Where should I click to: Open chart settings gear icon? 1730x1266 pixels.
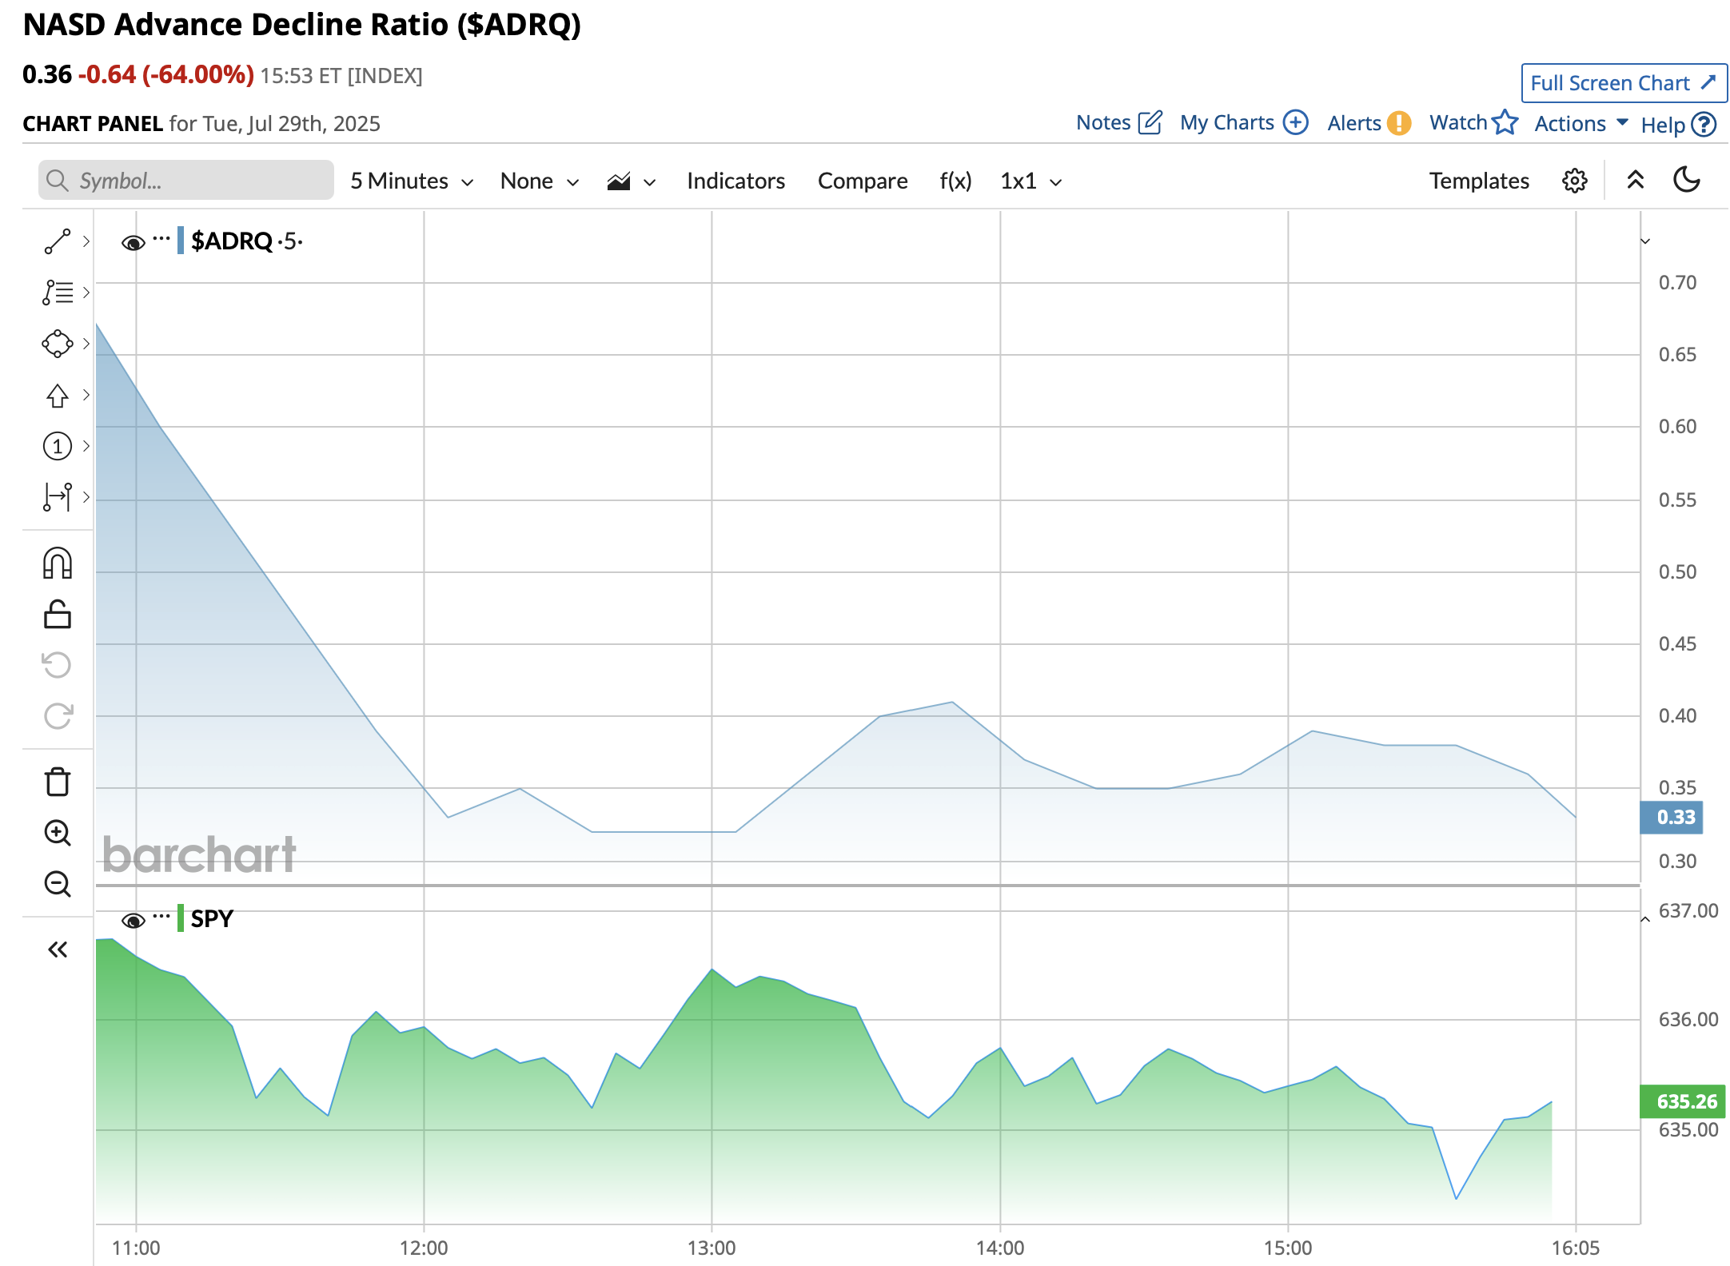1574,181
